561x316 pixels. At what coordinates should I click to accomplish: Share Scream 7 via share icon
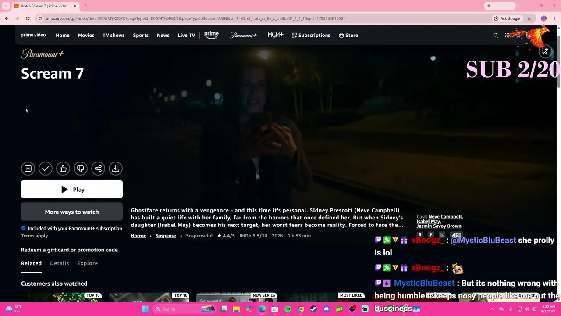point(98,169)
